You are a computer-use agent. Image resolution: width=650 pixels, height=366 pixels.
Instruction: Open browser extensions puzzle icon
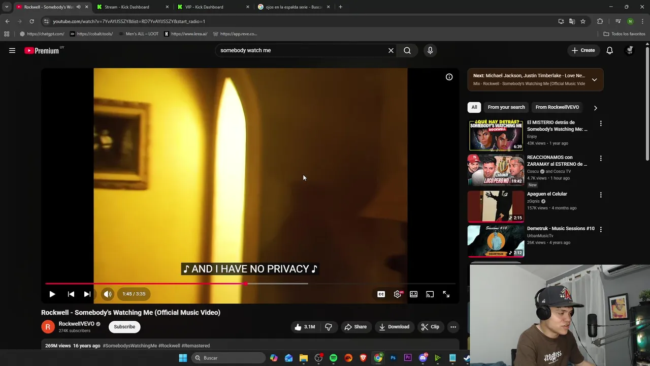click(600, 21)
